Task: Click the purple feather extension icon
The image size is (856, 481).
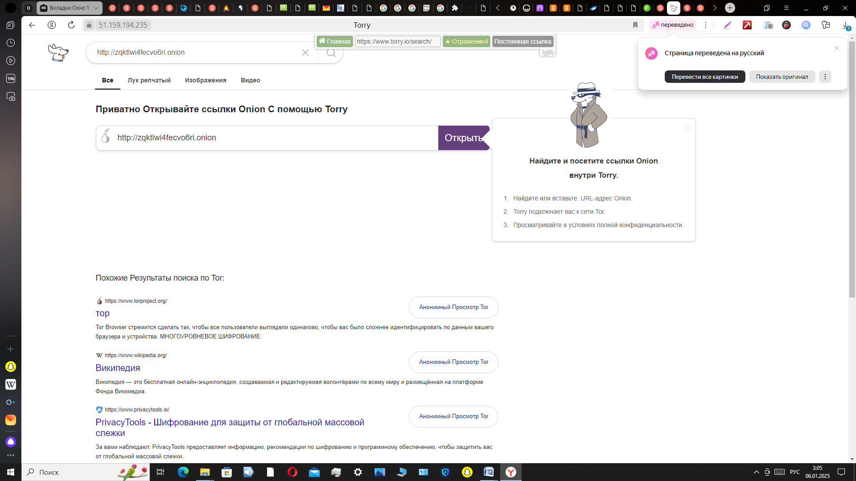Action: point(728,25)
